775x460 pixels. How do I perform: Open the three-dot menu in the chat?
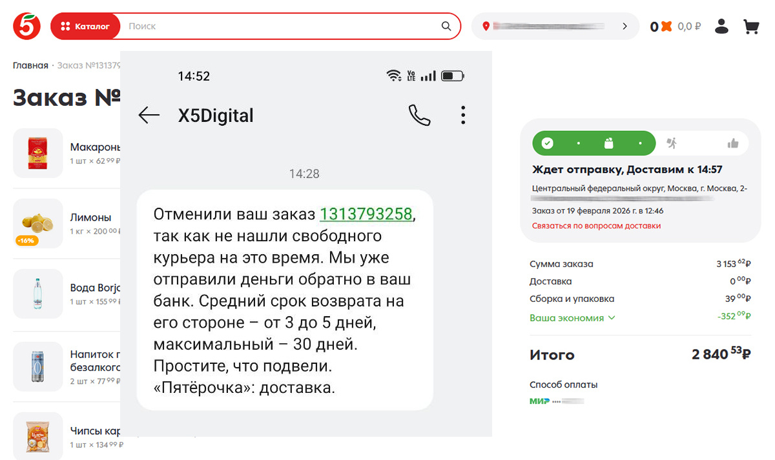[x=463, y=115]
